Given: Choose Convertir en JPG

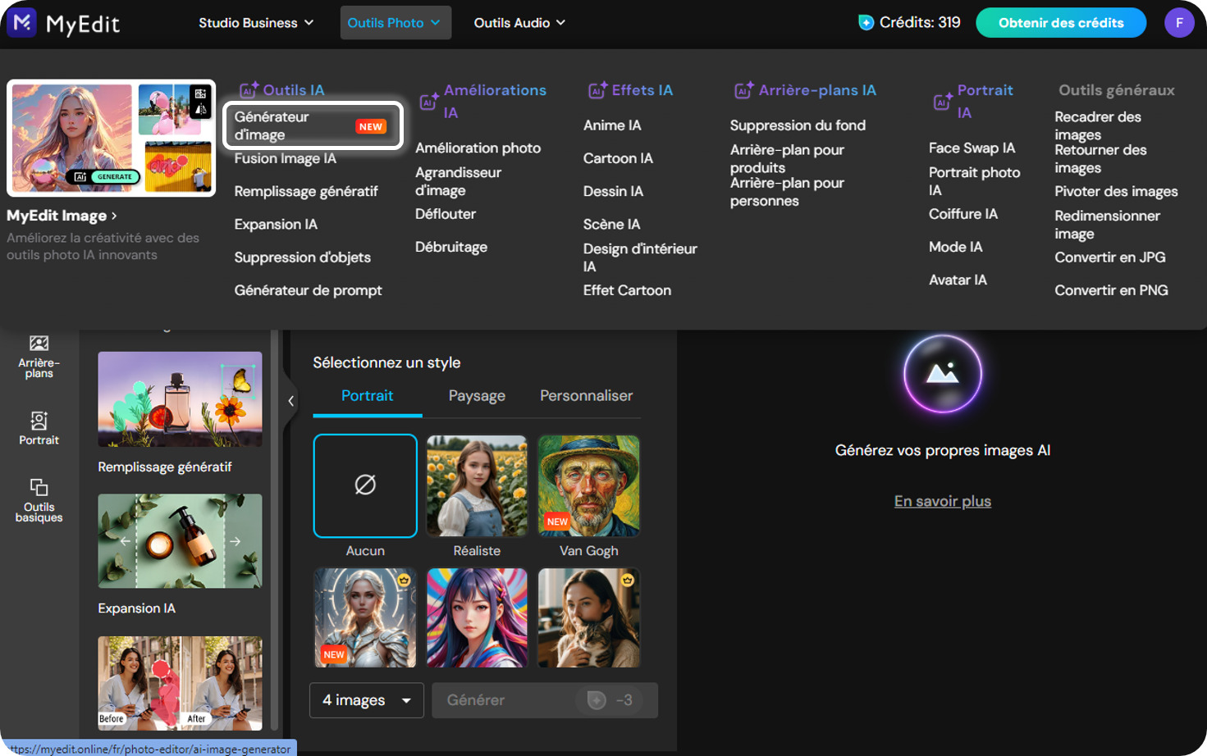Looking at the screenshot, I should click(x=1110, y=257).
